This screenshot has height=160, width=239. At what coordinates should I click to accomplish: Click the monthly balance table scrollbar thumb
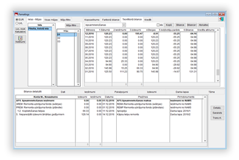point(218,72)
